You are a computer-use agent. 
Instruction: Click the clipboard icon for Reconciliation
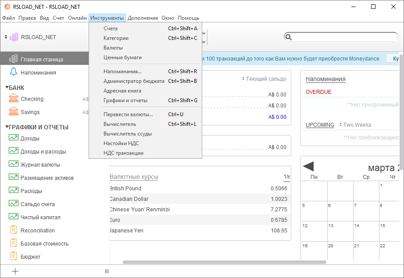(14, 230)
